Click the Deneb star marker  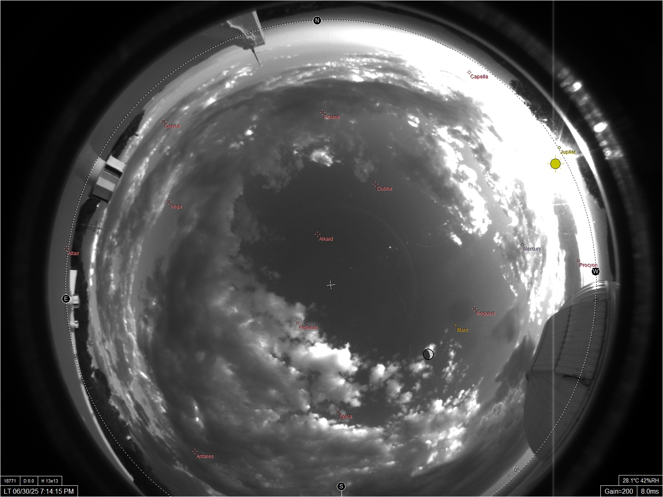[163, 121]
